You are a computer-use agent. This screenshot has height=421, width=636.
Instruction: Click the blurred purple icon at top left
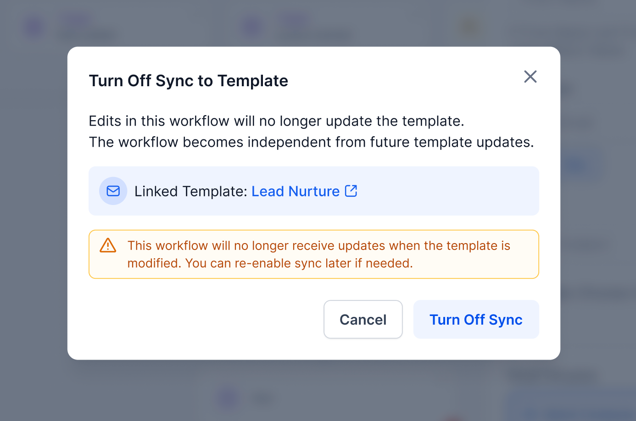coord(33,28)
